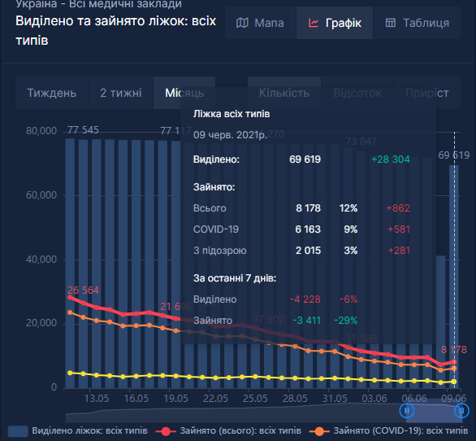The height and width of the screenshot is (441, 476).
Task: Click the -4 228 weekly change value
Action: coord(305,299)
